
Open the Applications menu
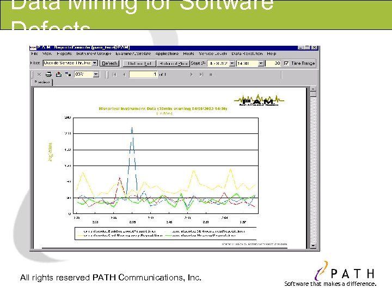tap(167, 53)
